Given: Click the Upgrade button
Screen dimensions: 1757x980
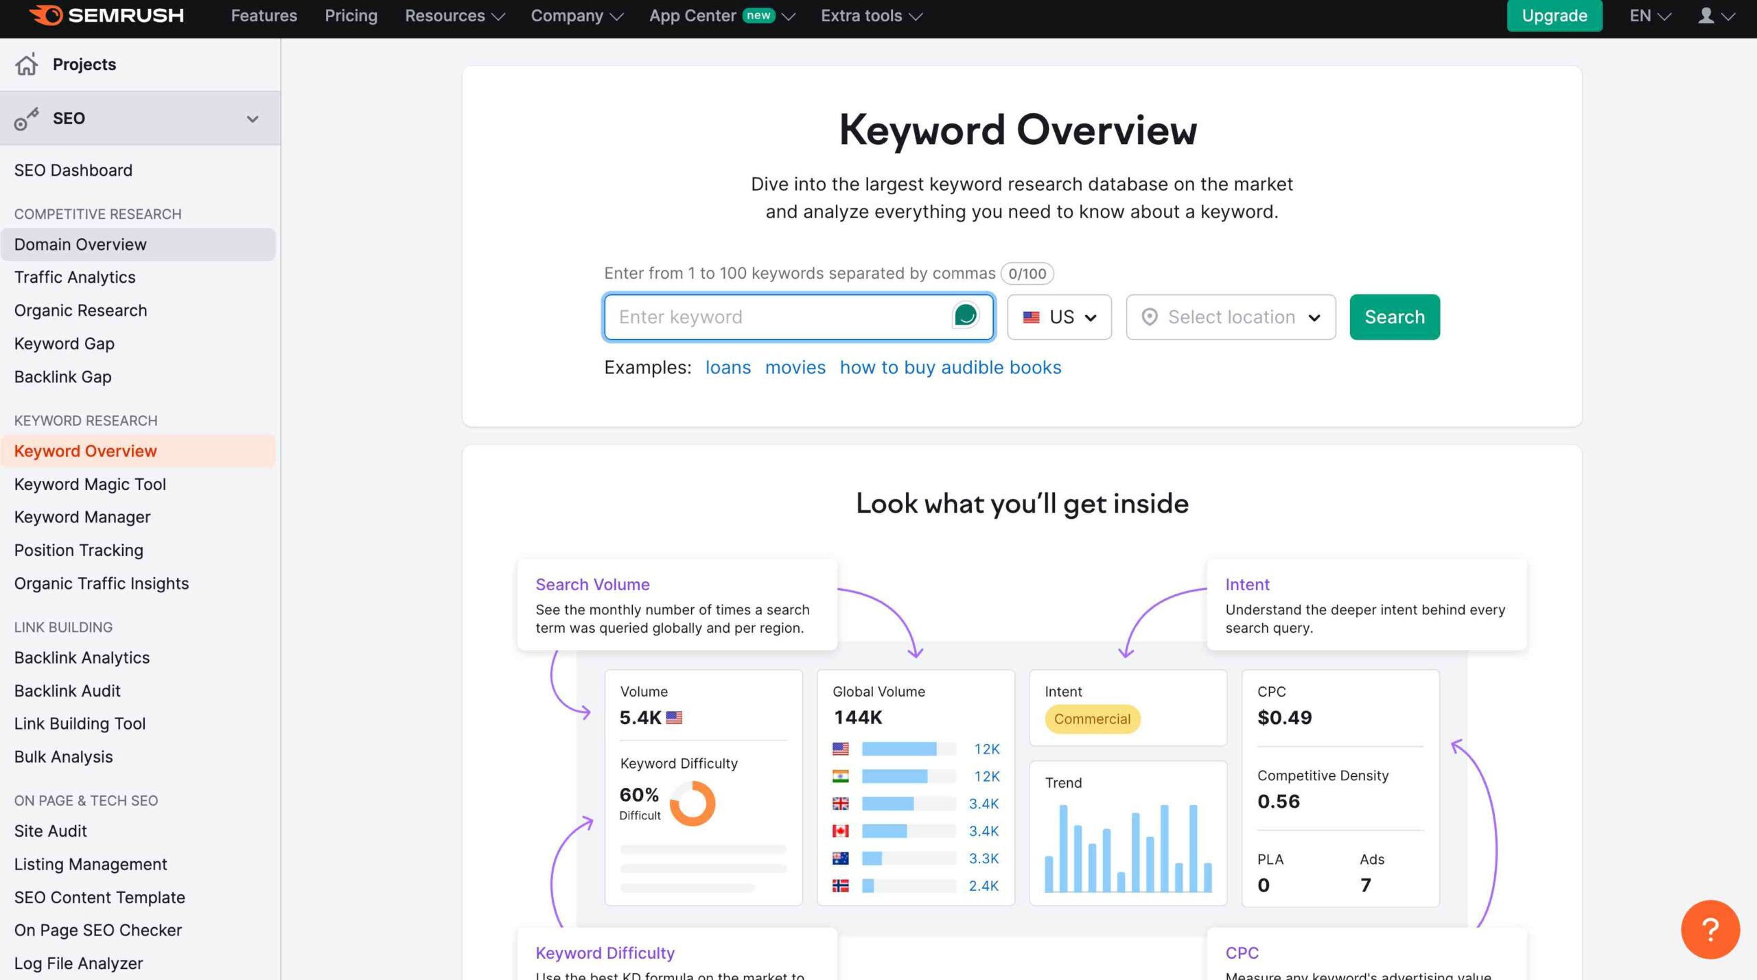Looking at the screenshot, I should 1555,16.
